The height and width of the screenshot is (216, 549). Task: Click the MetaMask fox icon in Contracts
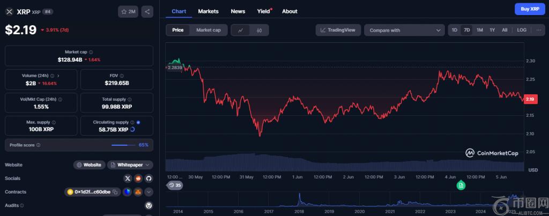click(138, 192)
